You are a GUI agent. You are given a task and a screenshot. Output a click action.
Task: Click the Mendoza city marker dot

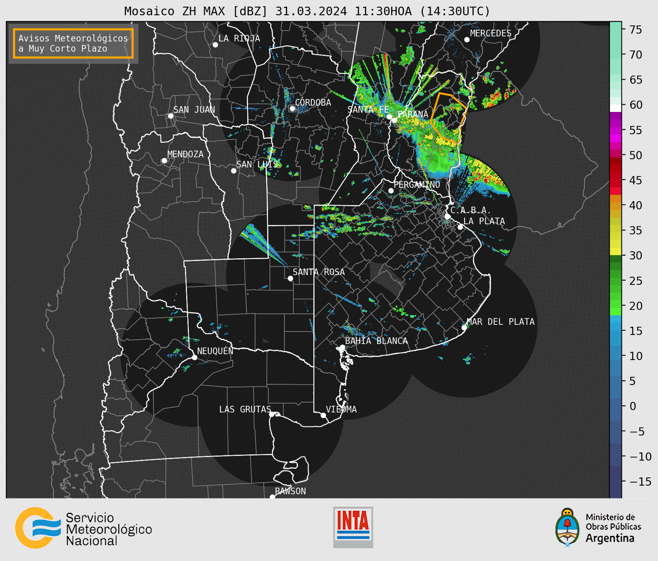[x=164, y=161]
